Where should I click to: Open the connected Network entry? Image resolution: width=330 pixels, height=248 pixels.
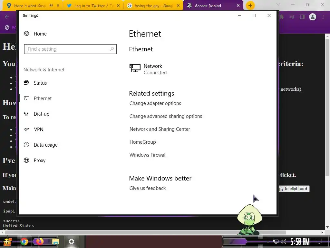[148, 69]
